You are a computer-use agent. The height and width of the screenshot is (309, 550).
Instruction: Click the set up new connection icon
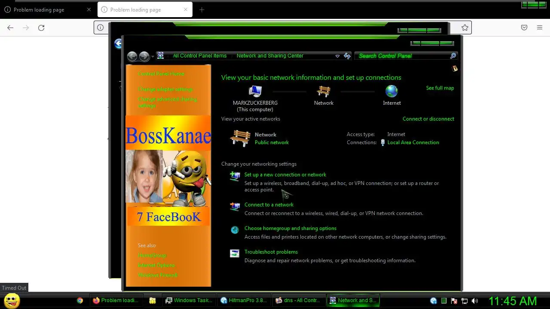[x=235, y=176]
